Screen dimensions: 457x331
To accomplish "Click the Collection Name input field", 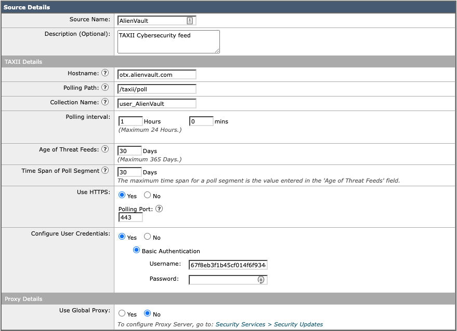I will [x=157, y=104].
